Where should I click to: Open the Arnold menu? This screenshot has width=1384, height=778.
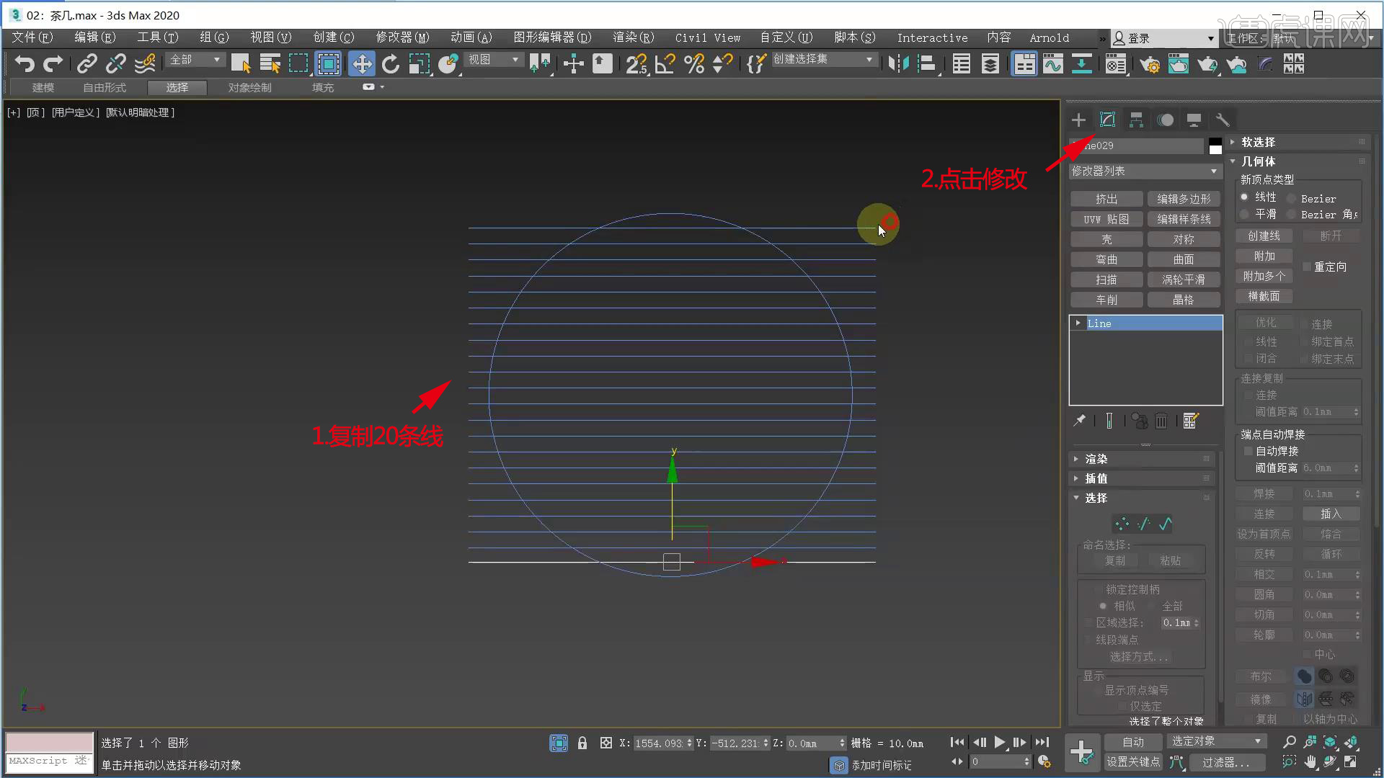pyautogui.click(x=1049, y=37)
